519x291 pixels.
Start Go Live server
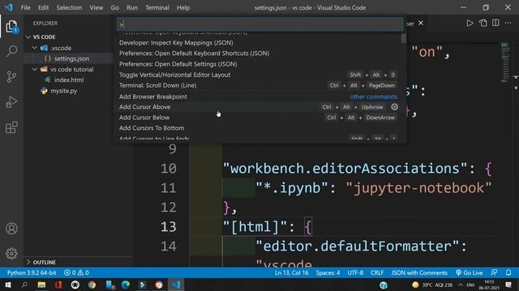(469, 273)
